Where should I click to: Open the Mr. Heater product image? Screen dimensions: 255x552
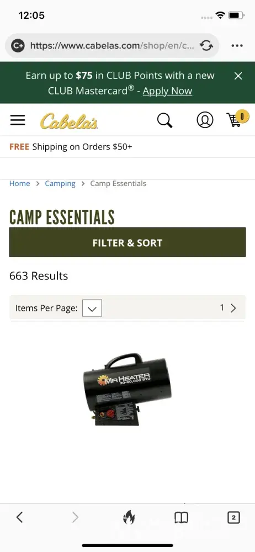[x=127, y=390]
